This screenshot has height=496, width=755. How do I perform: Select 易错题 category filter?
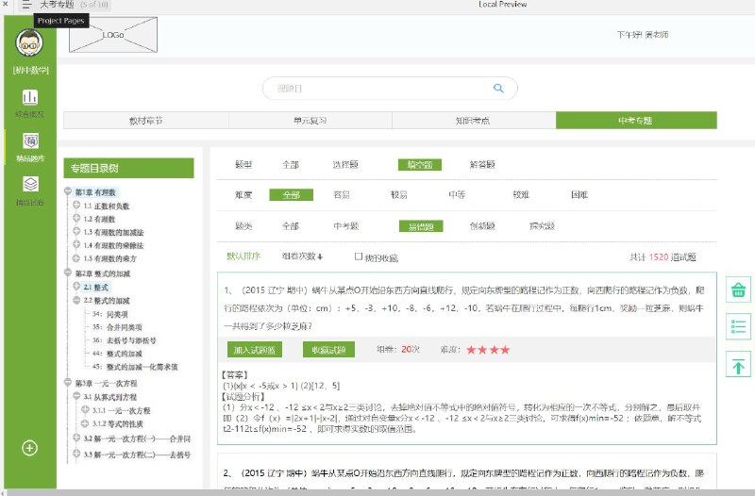tap(421, 226)
